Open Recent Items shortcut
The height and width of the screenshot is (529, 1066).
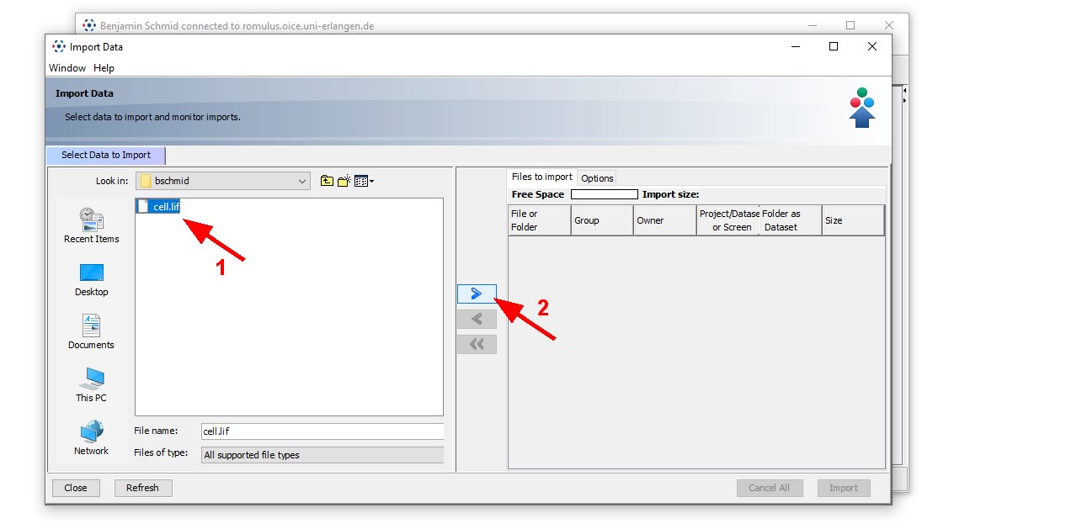(91, 225)
